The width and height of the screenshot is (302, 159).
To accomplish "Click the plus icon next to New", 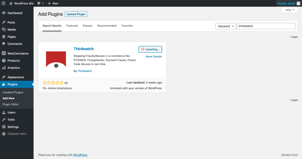I will (49, 4).
